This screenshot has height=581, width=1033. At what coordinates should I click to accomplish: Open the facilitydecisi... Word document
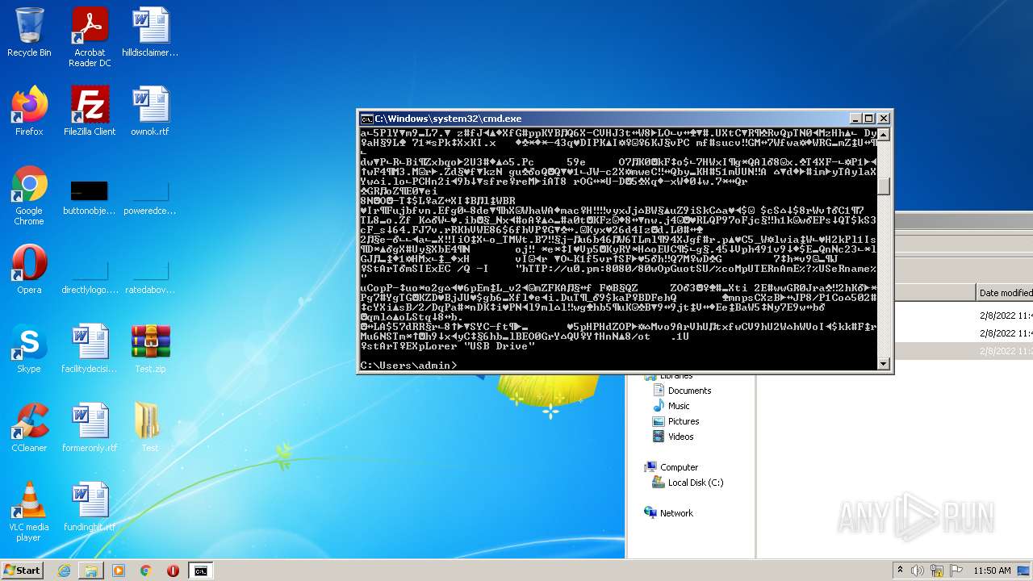[90, 349]
